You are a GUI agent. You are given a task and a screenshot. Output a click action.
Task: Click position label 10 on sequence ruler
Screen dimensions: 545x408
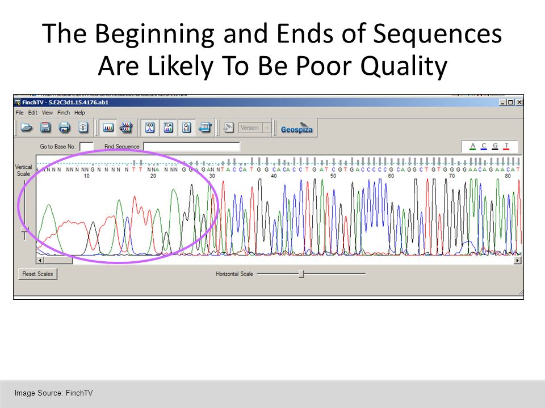click(86, 176)
